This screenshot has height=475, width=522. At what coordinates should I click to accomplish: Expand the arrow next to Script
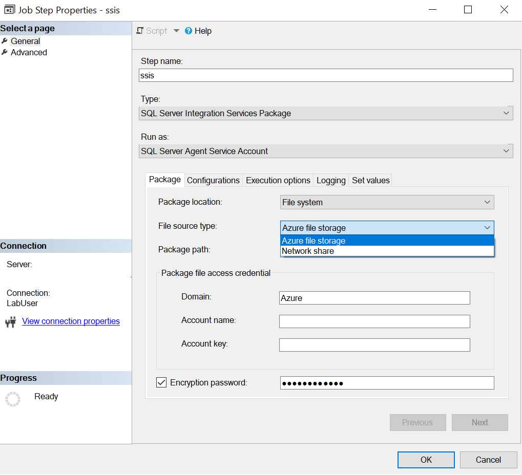[176, 31]
